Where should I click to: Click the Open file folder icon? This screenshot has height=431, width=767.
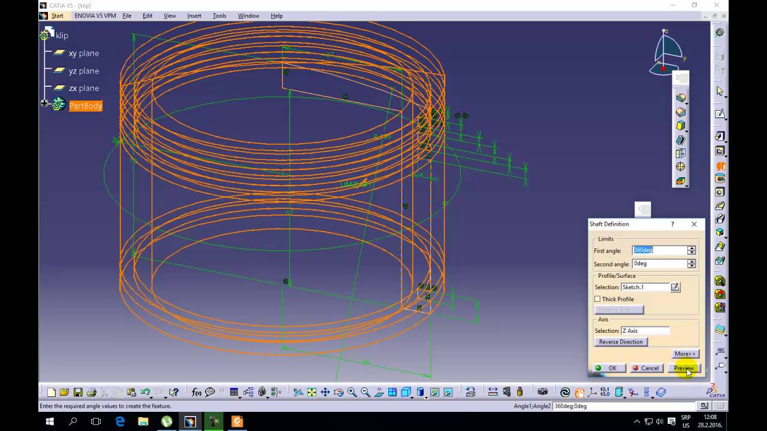64,393
